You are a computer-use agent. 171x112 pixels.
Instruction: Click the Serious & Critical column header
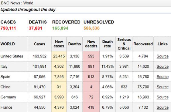point(124,44)
